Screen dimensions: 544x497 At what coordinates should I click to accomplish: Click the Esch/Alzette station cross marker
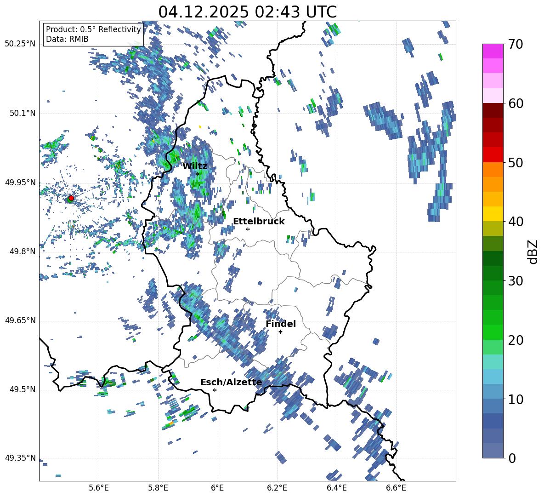coord(215,390)
